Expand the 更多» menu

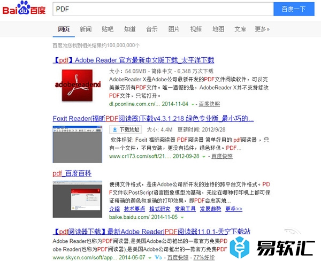click(262, 29)
